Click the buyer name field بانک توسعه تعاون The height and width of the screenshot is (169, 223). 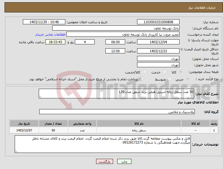[x=116, y=28]
